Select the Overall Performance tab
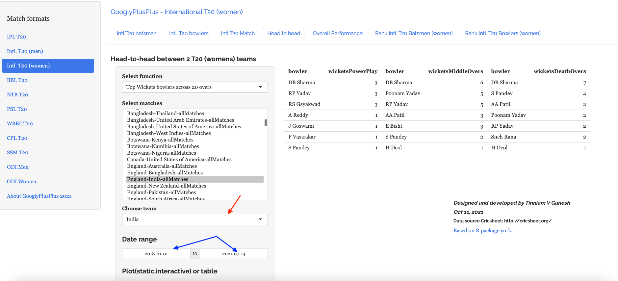 click(337, 34)
